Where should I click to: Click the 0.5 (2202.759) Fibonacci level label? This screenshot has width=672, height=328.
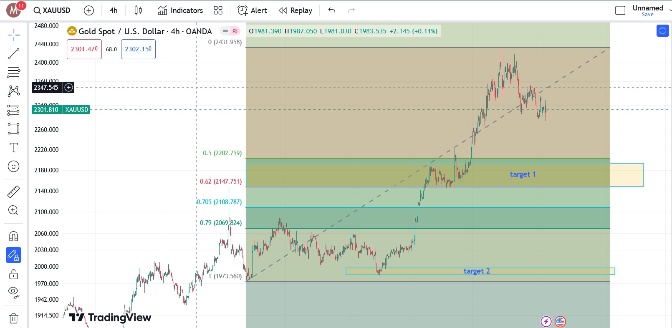point(222,153)
